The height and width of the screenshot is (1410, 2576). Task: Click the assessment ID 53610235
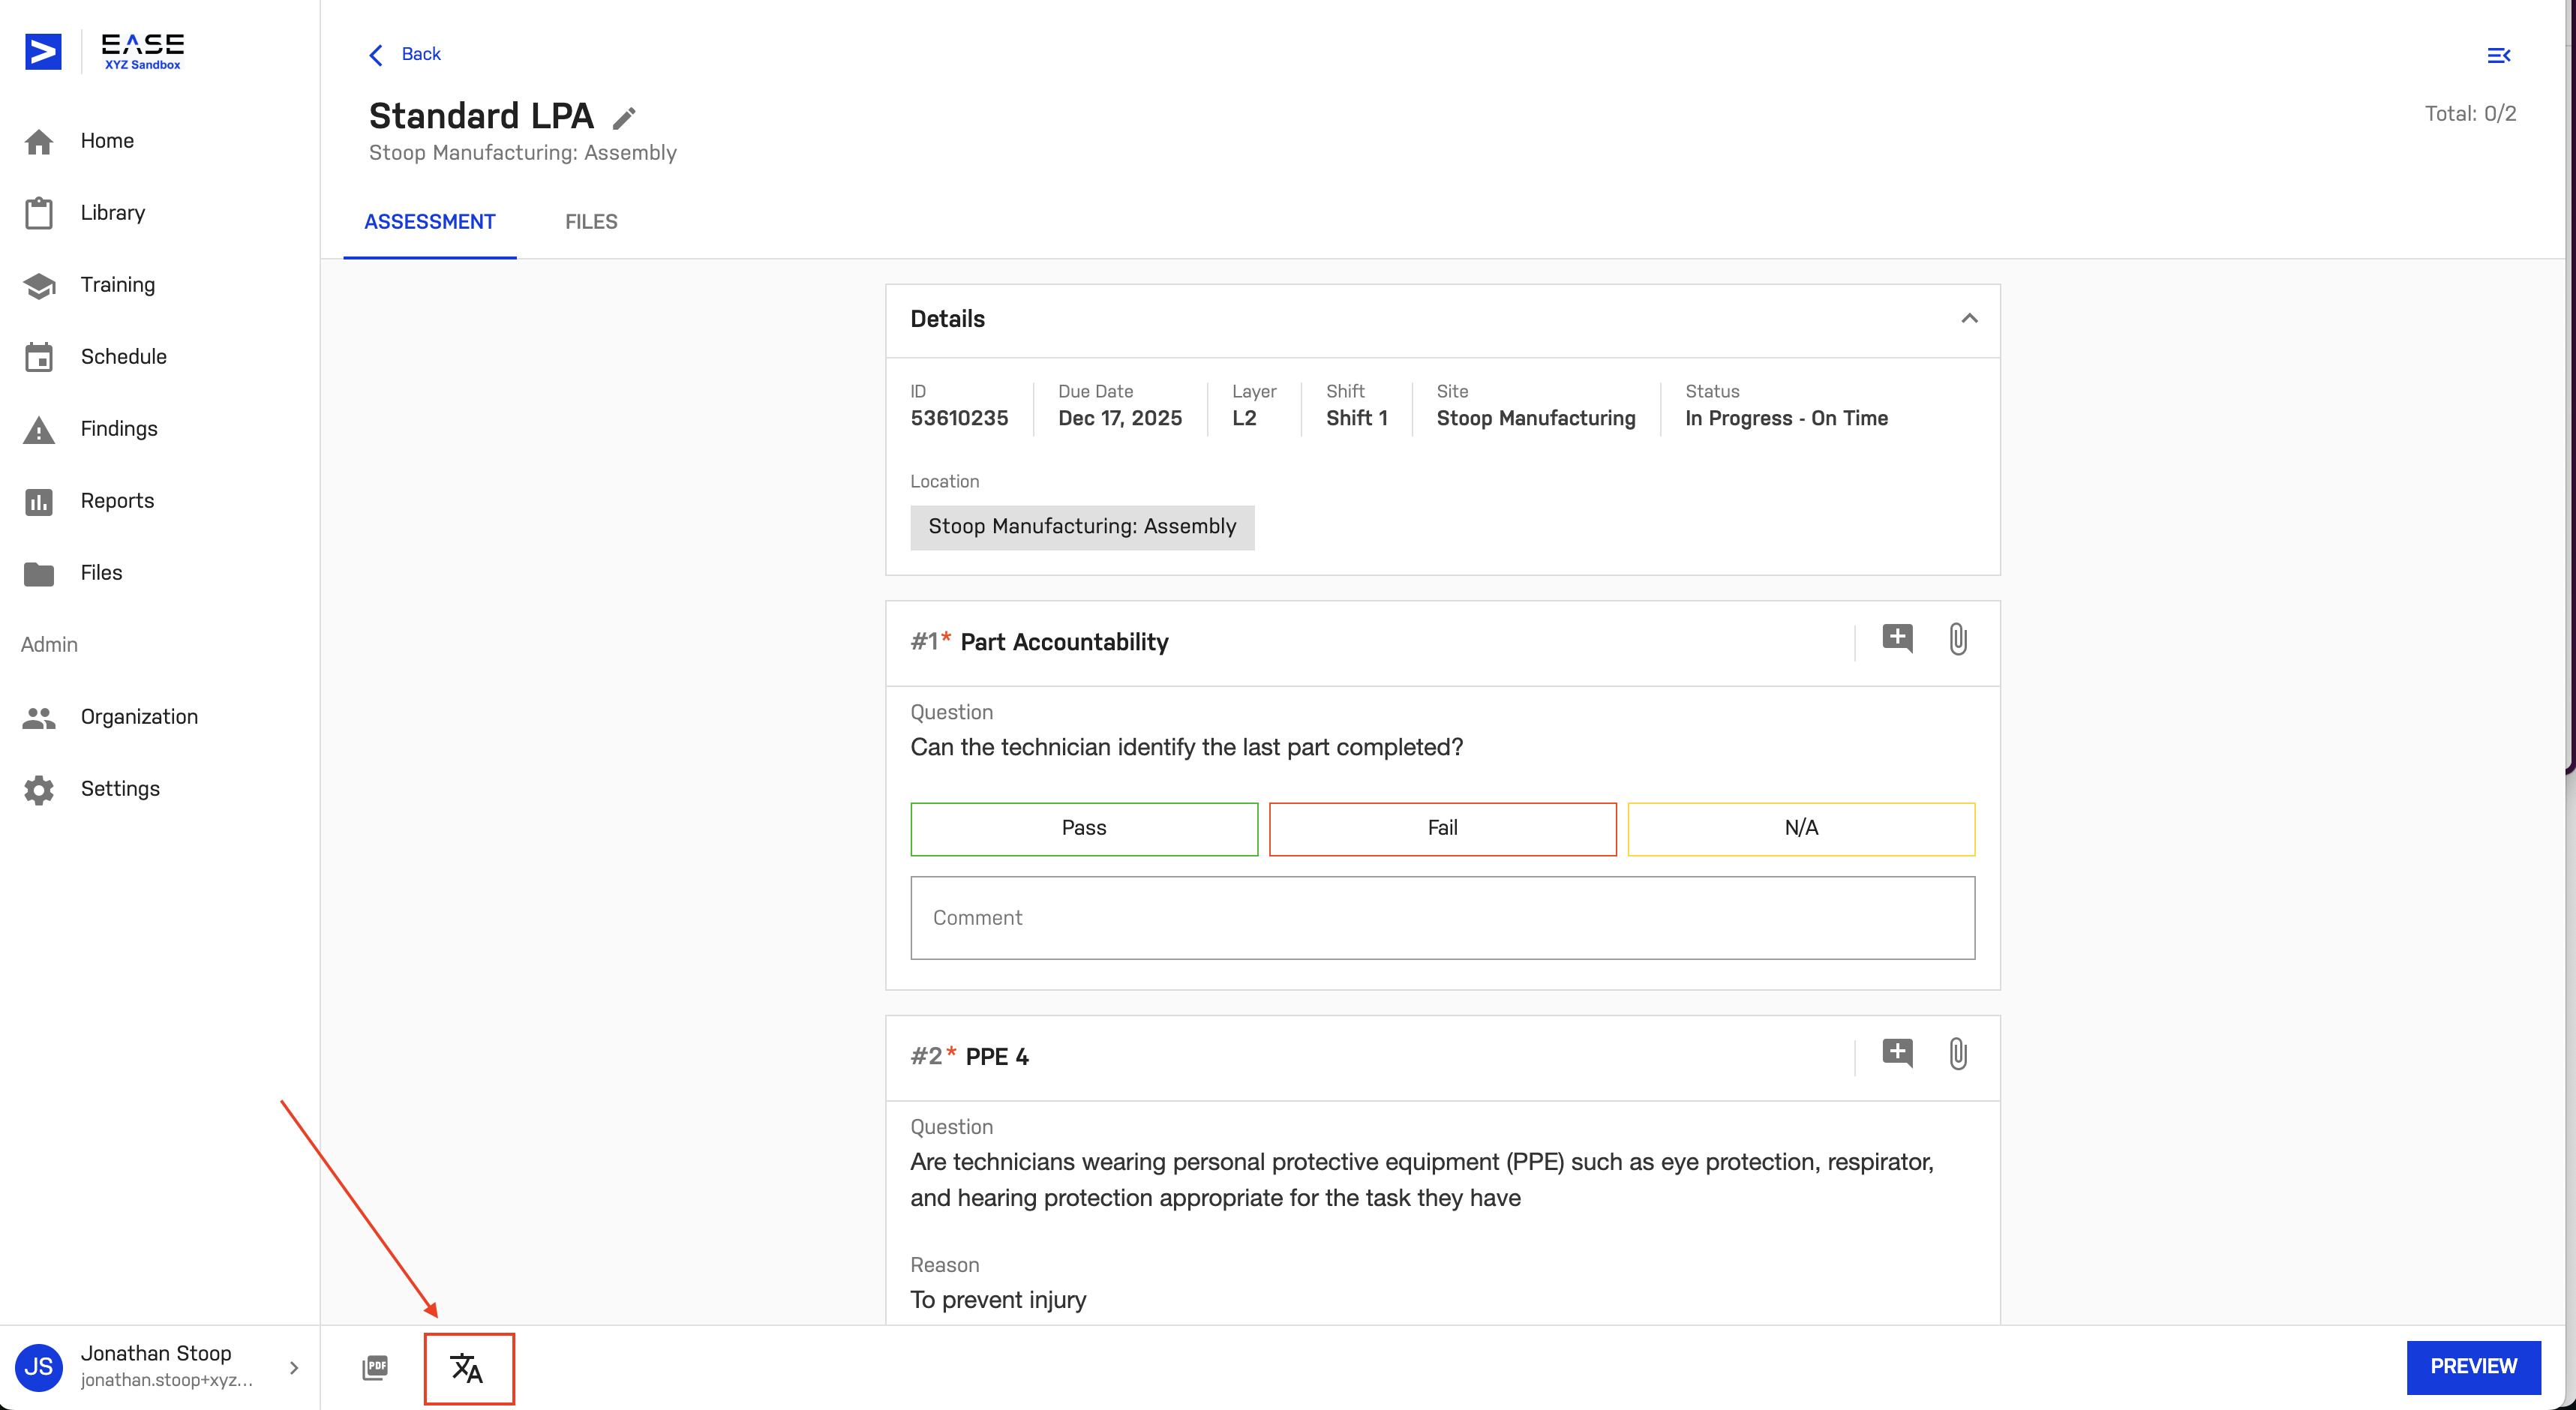point(959,418)
